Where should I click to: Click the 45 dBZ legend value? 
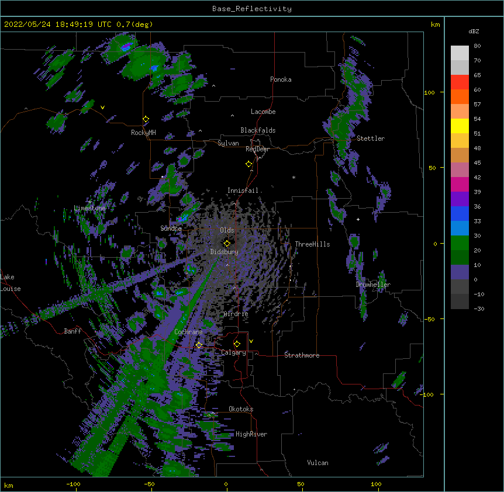(x=477, y=163)
